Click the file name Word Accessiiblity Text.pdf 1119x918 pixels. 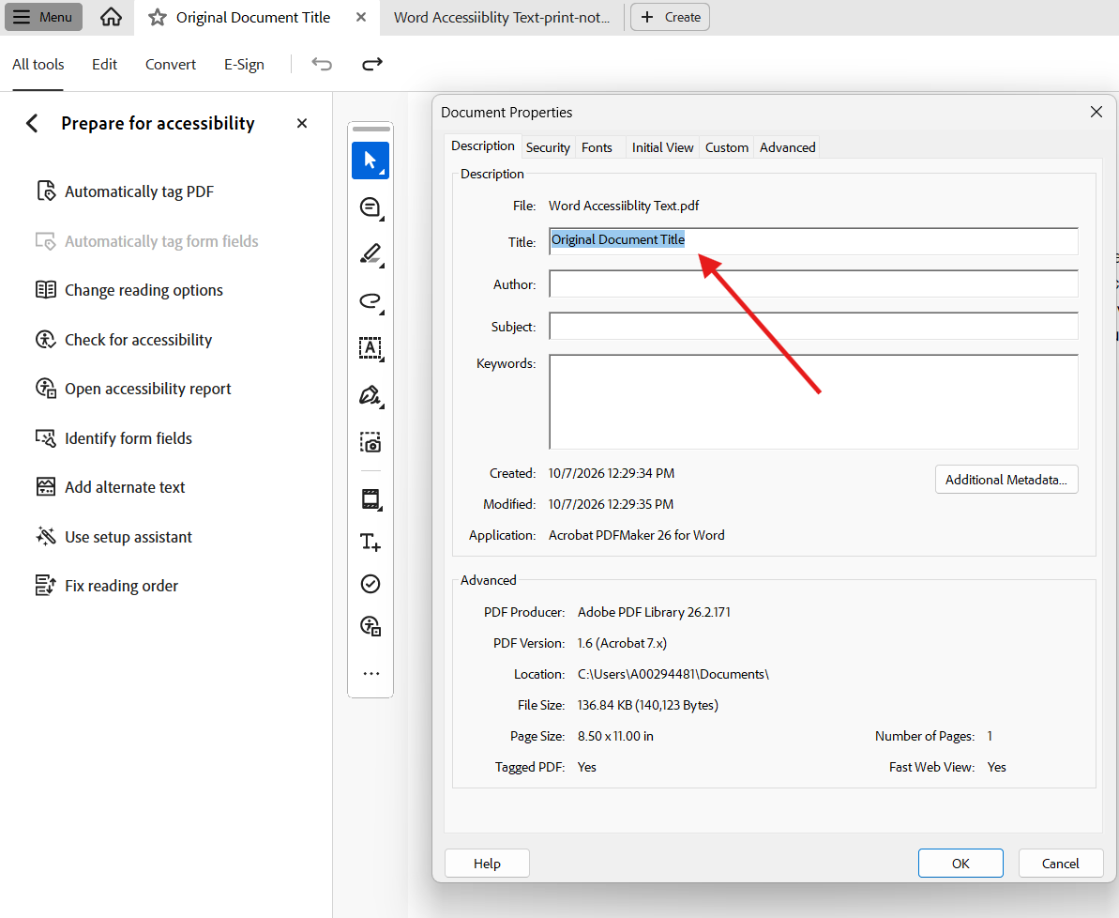pos(624,206)
